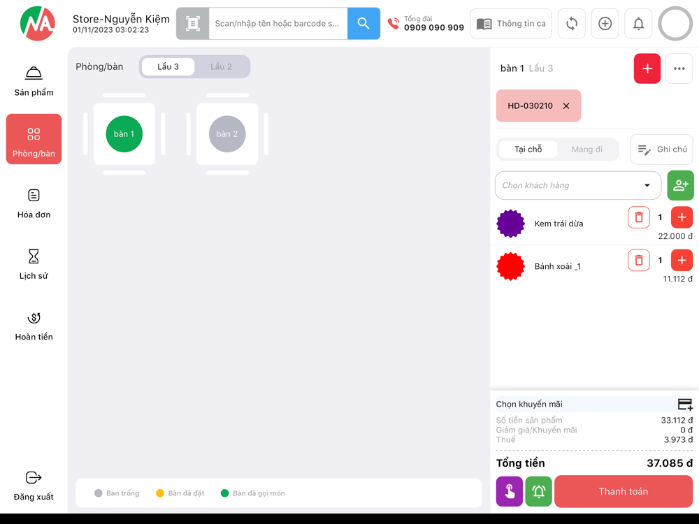Open Thông tin ca shift info
The width and height of the screenshot is (699, 524).
coord(511,24)
